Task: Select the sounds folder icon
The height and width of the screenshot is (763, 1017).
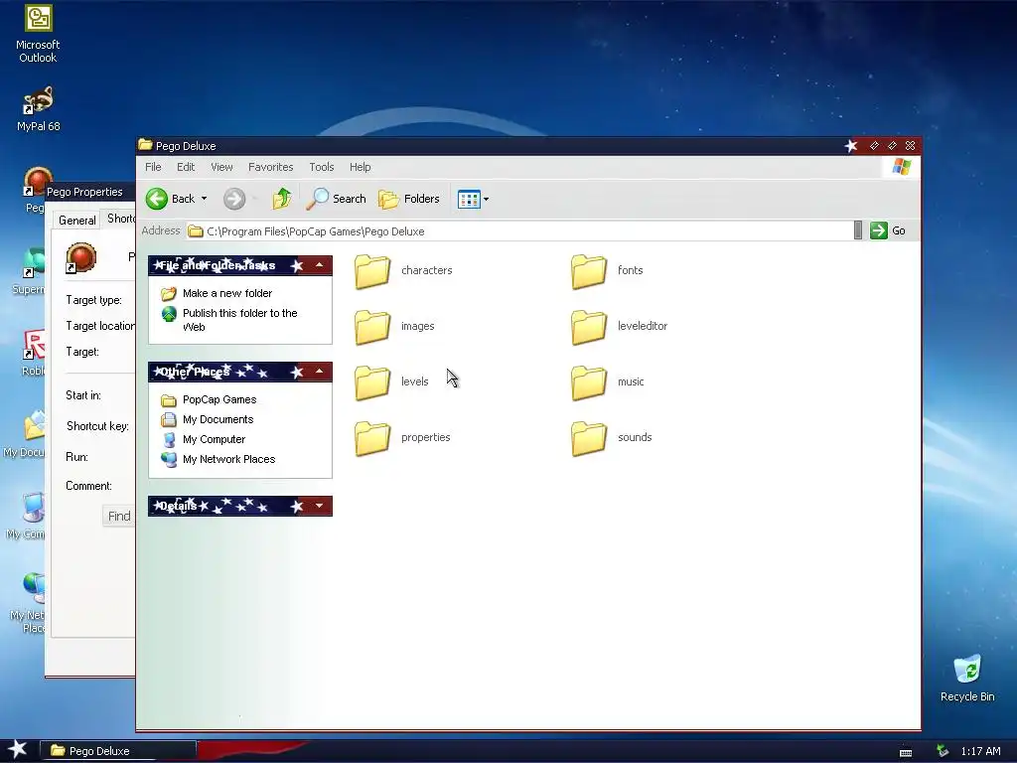Action: pyautogui.click(x=589, y=438)
